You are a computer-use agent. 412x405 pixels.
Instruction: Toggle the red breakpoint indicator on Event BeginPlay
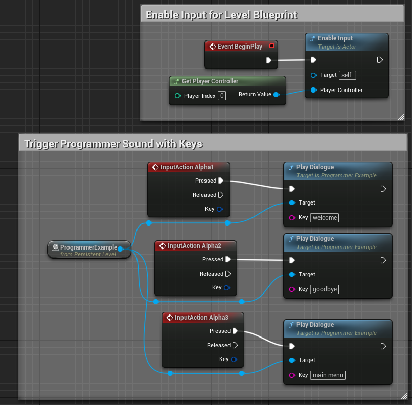tap(272, 46)
